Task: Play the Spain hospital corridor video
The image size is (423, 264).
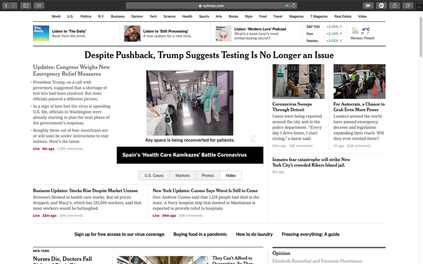Action: coord(190,103)
